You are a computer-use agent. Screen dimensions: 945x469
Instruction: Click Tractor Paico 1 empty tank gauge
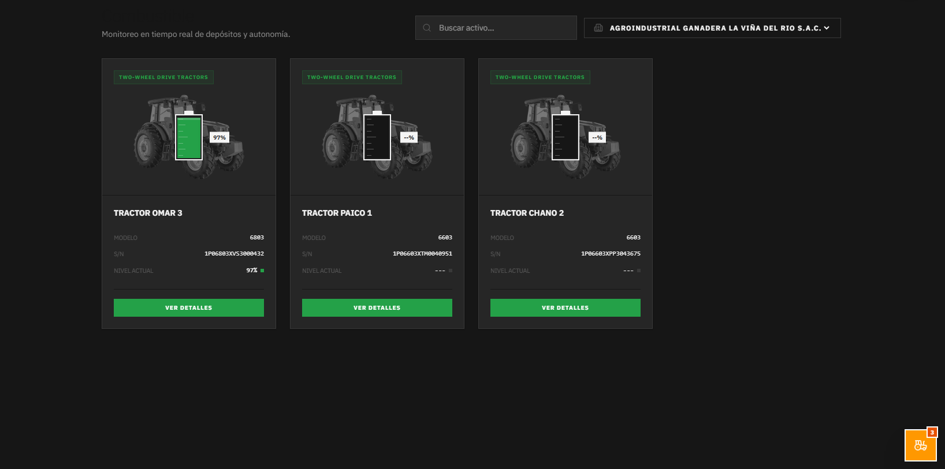pos(377,137)
